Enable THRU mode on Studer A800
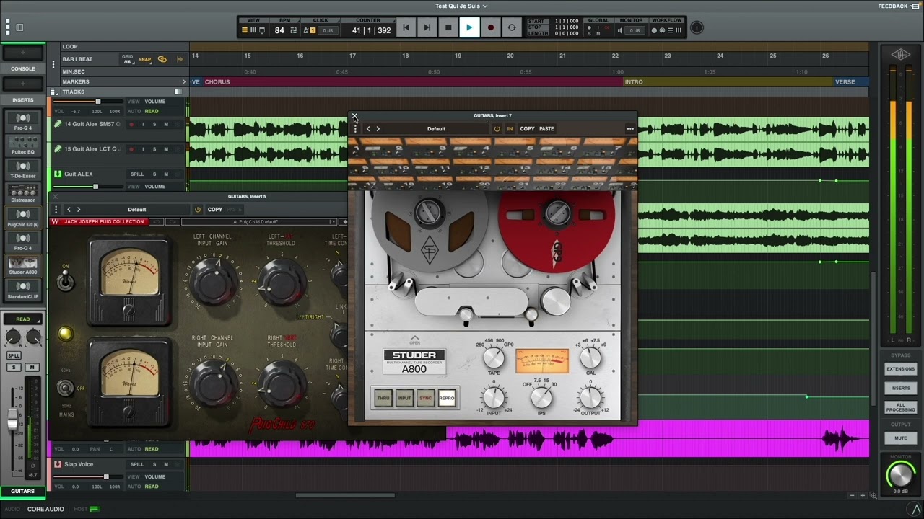 [383, 398]
